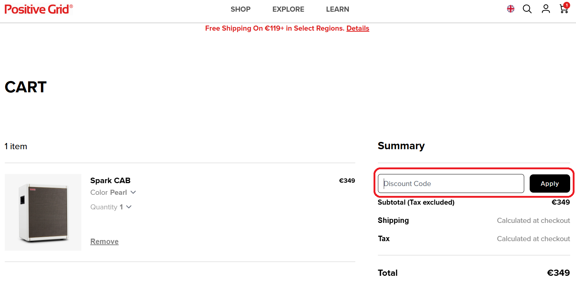Click the Spark CAB product thumbnail
The height and width of the screenshot is (282, 576).
tap(43, 212)
